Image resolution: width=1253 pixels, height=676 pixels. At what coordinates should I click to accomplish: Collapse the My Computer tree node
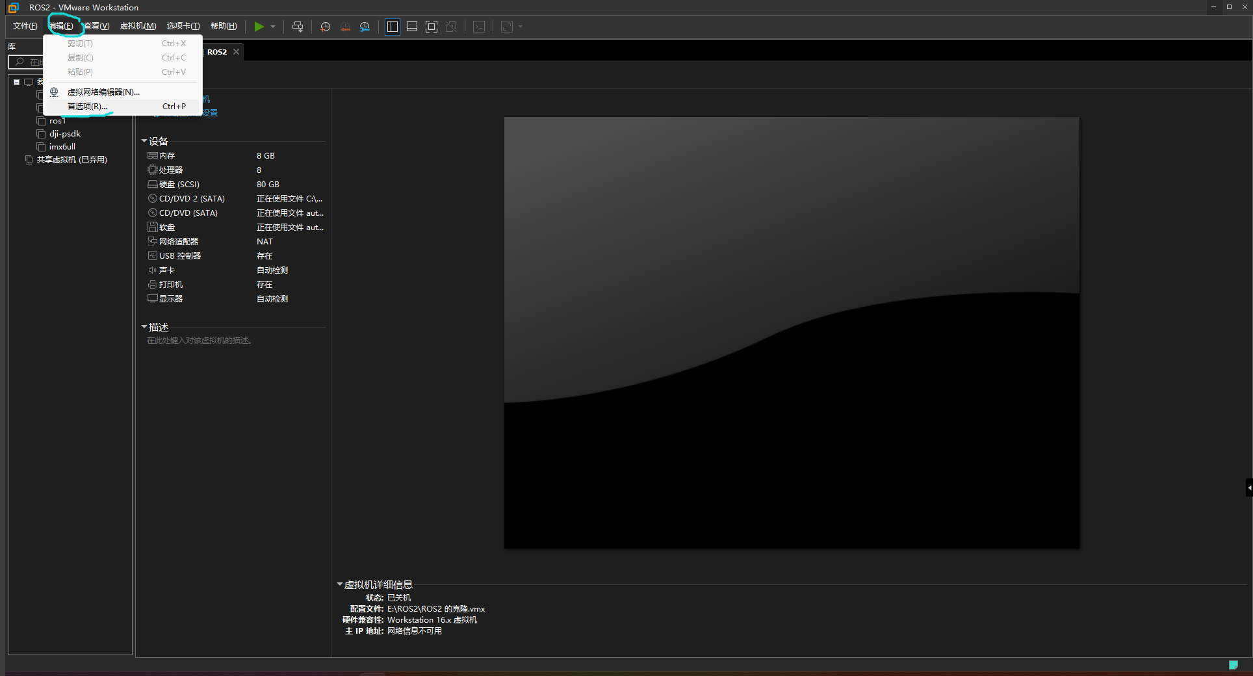tap(17, 82)
